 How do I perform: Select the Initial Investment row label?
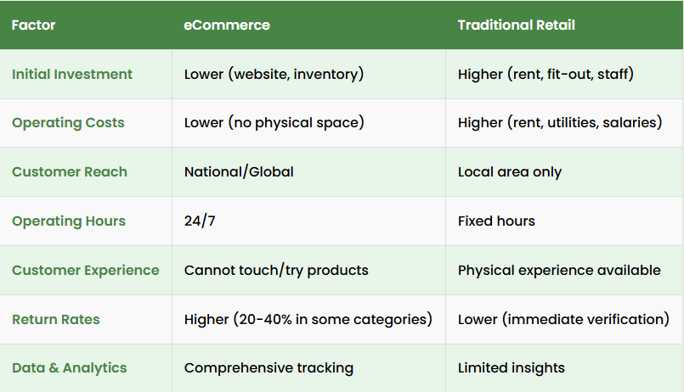[72, 75]
